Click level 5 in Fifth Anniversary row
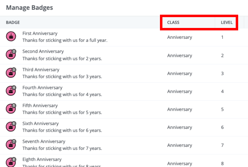The width and height of the screenshot is (248, 167). pos(222,109)
